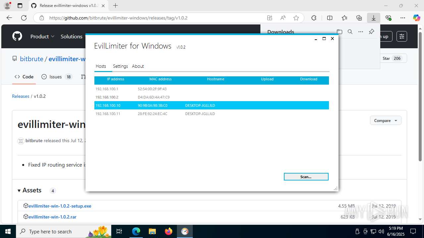This screenshot has height=238, width=424.
Task: Open the bitbrute owner link
Action: click(x=31, y=59)
